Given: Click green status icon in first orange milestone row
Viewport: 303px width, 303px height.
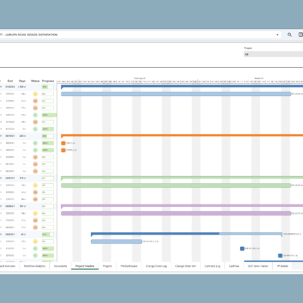Looking at the screenshot, I should pos(35,143).
